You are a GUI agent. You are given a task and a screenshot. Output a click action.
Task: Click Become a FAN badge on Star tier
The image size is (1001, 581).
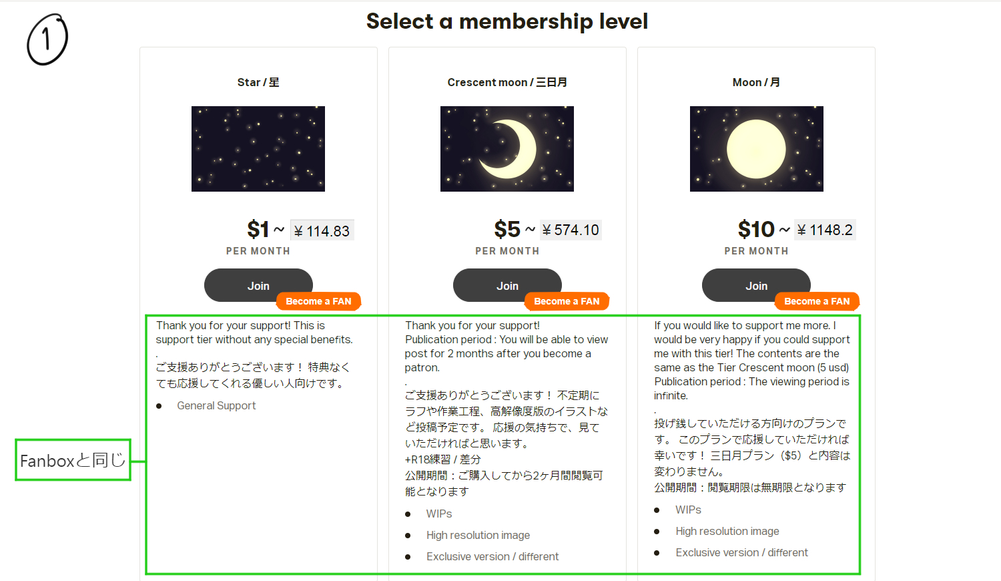(318, 301)
